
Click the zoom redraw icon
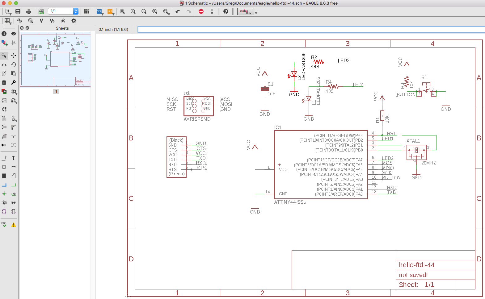click(x=155, y=11)
